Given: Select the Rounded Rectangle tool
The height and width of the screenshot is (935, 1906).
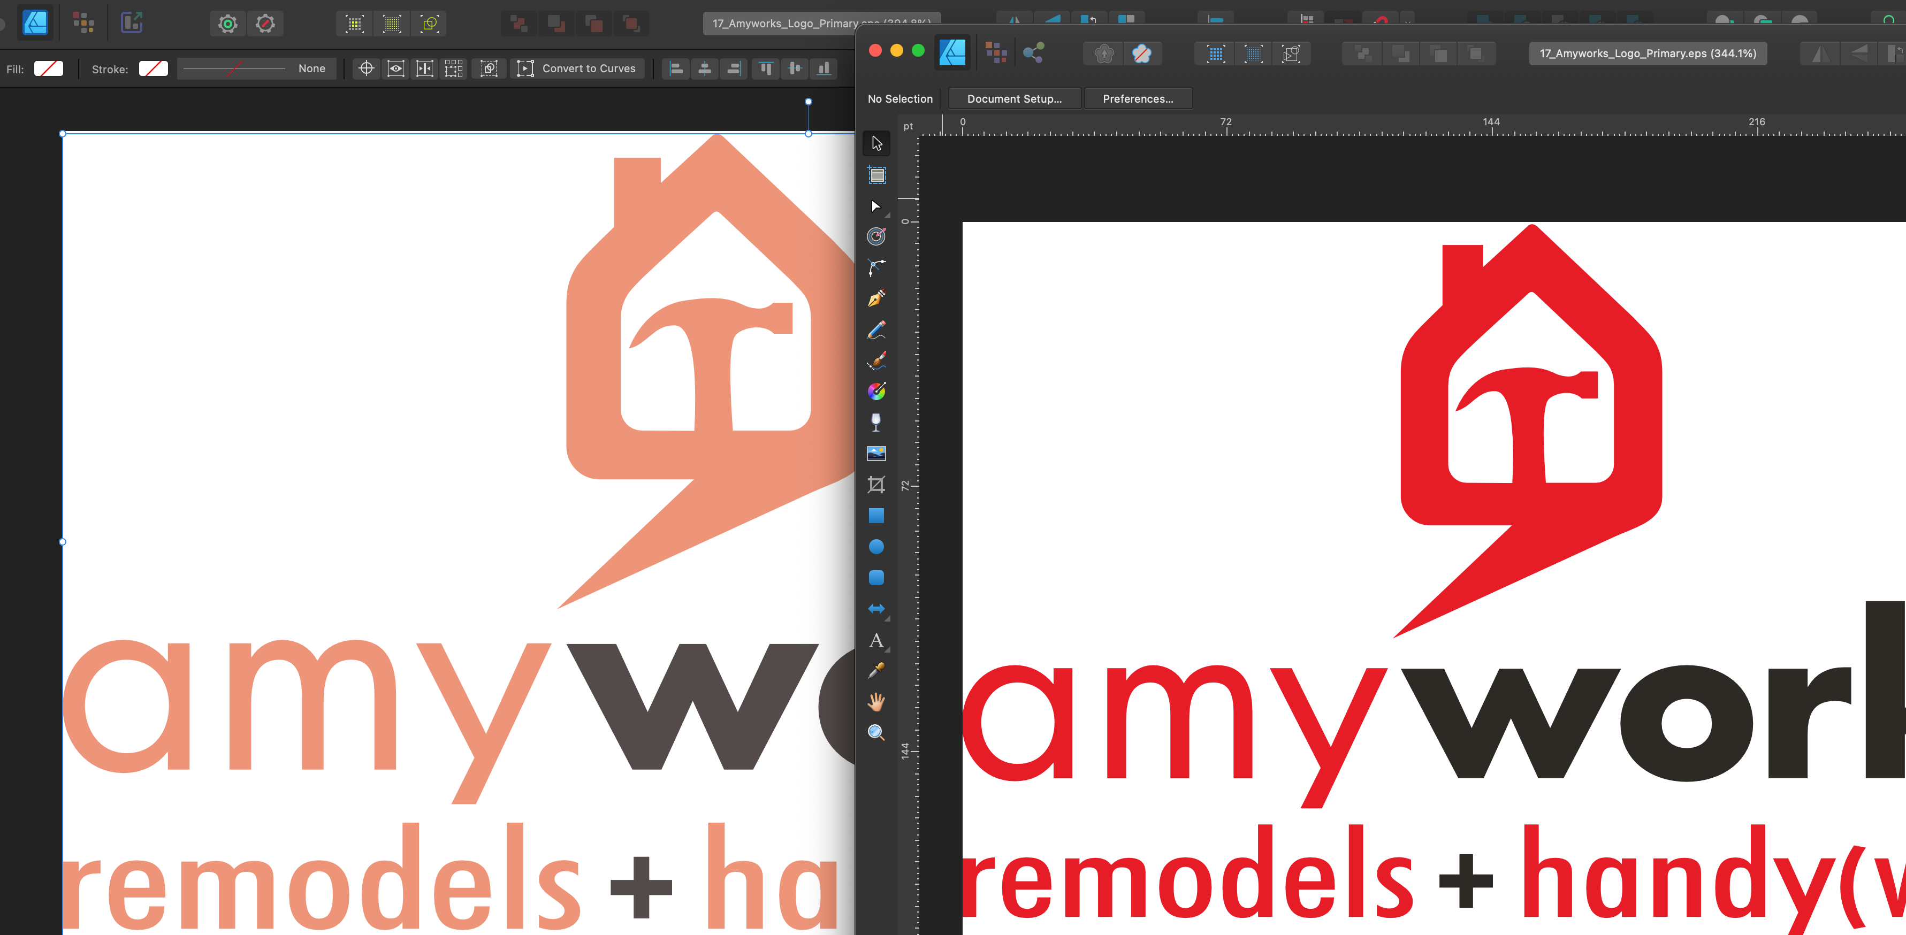Looking at the screenshot, I should [877, 578].
